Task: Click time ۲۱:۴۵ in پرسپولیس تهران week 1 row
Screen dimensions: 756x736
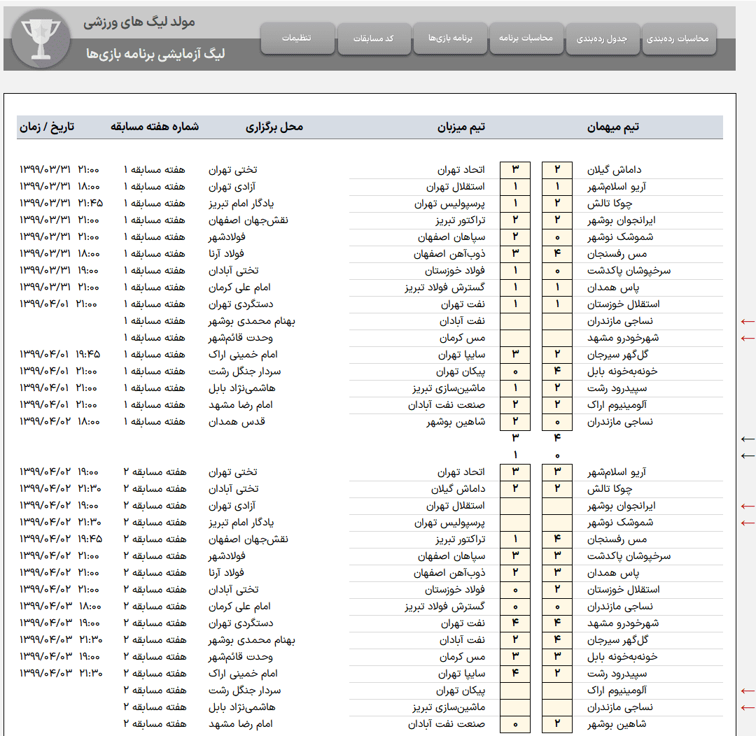Action: pos(90,204)
